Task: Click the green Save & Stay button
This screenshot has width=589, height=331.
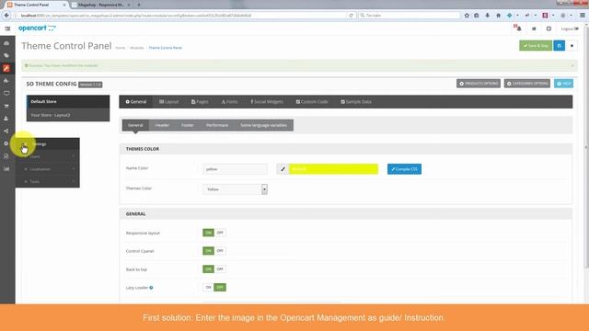Action: pyautogui.click(x=536, y=46)
